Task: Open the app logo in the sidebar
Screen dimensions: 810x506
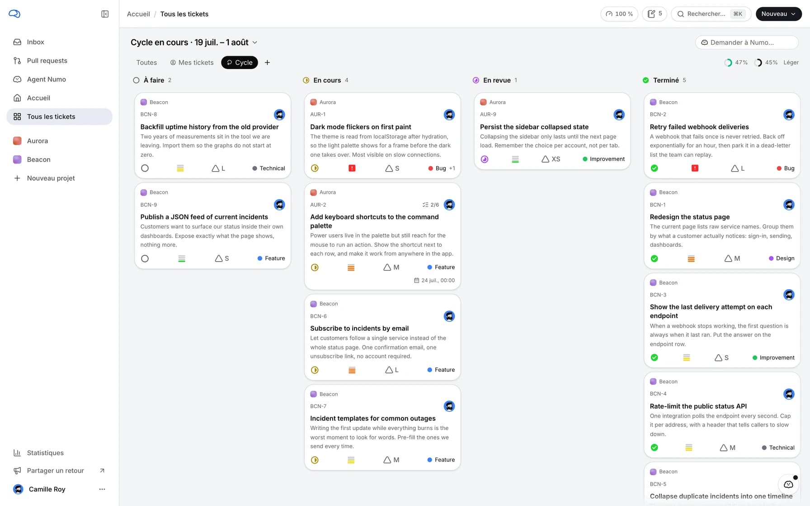Action: (x=14, y=14)
